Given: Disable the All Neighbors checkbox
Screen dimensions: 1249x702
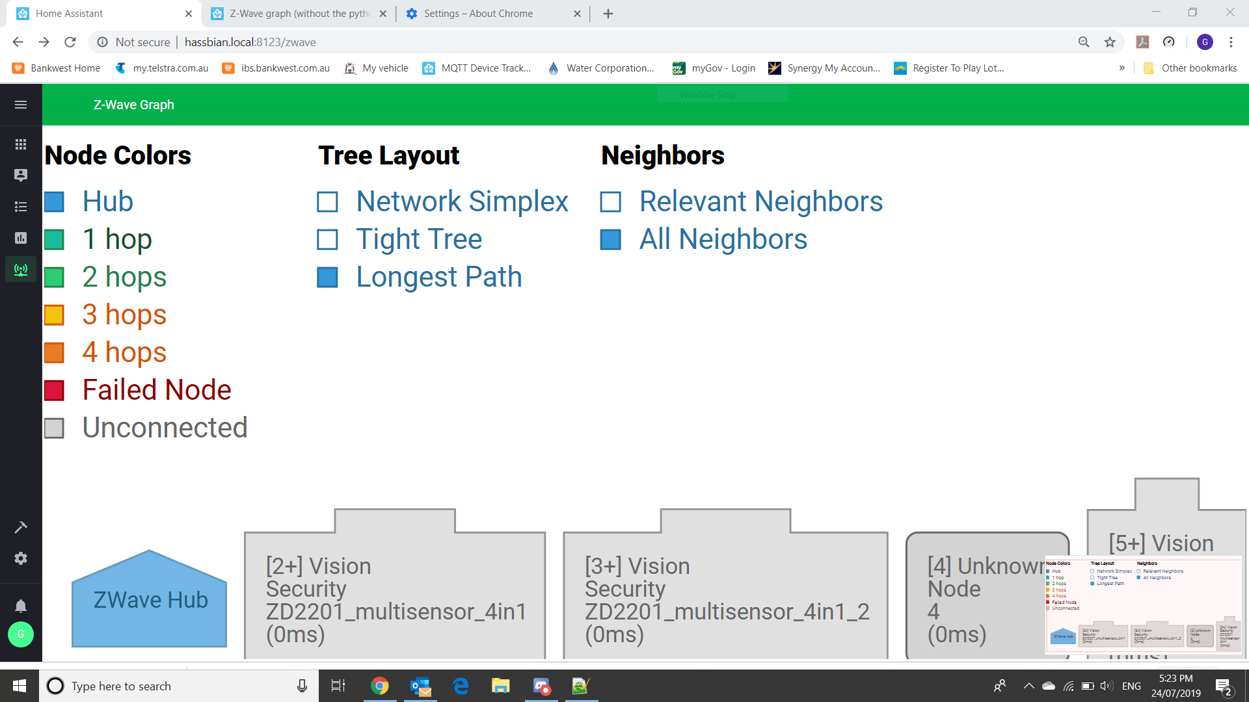Looking at the screenshot, I should (611, 240).
